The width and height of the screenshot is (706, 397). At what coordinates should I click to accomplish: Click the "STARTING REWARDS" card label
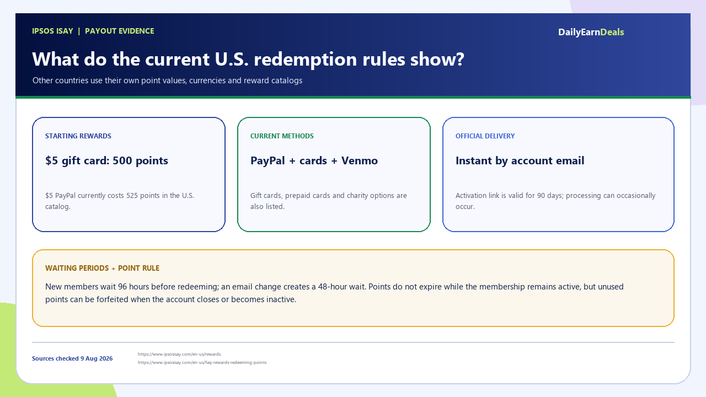tap(78, 136)
